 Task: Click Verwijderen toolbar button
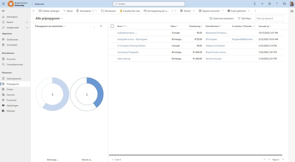84,11
